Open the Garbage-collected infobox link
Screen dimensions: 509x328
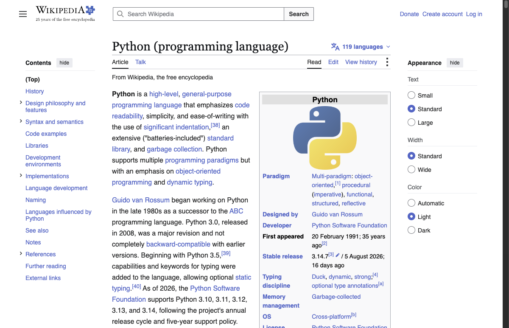tap(336, 297)
